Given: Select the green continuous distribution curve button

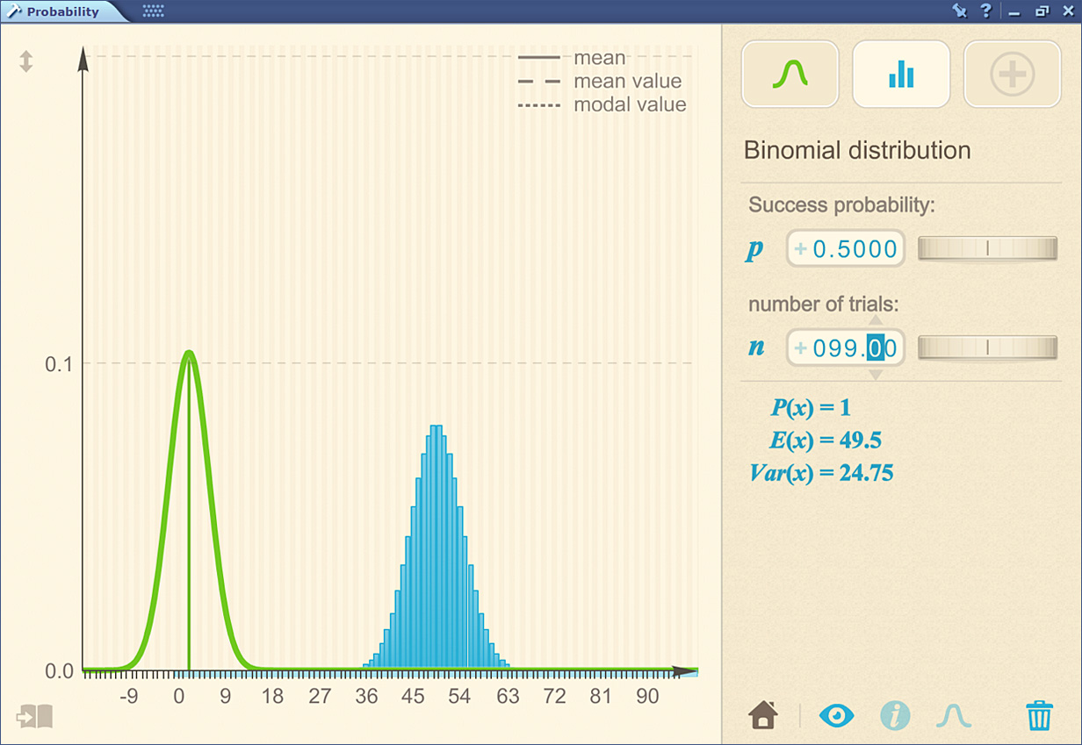Looking at the screenshot, I should point(790,75).
